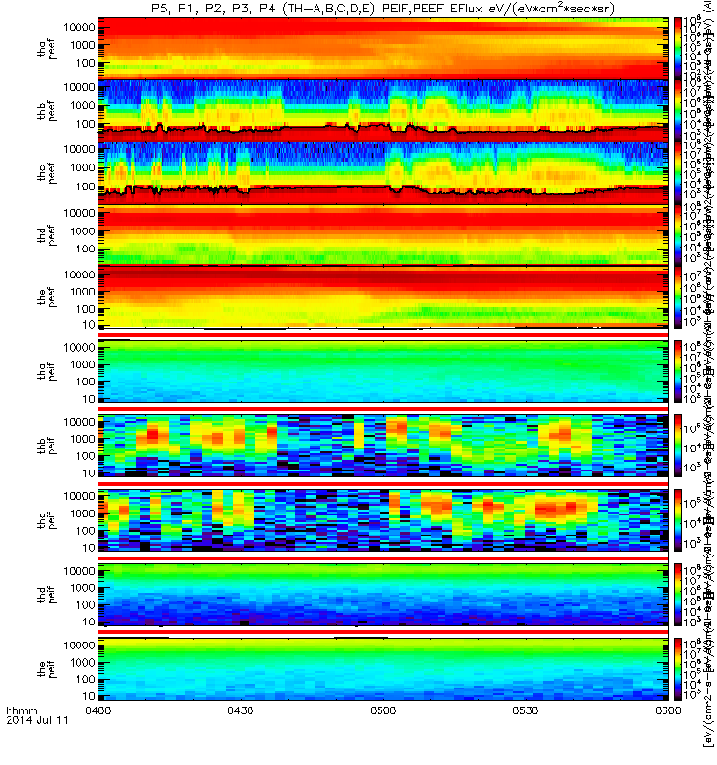Click the 10000 tick label of tha peef

[78, 27]
